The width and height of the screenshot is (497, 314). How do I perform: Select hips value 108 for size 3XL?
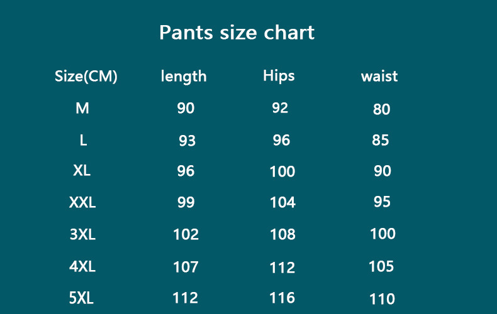pos(282,234)
